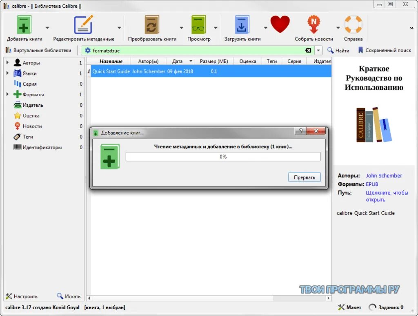
Task: Sort by Размер (МБ) column header
Action: 214,61
